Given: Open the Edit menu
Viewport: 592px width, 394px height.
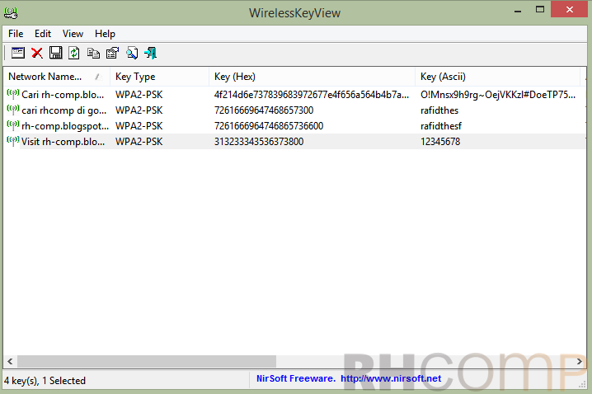Looking at the screenshot, I should (43, 34).
